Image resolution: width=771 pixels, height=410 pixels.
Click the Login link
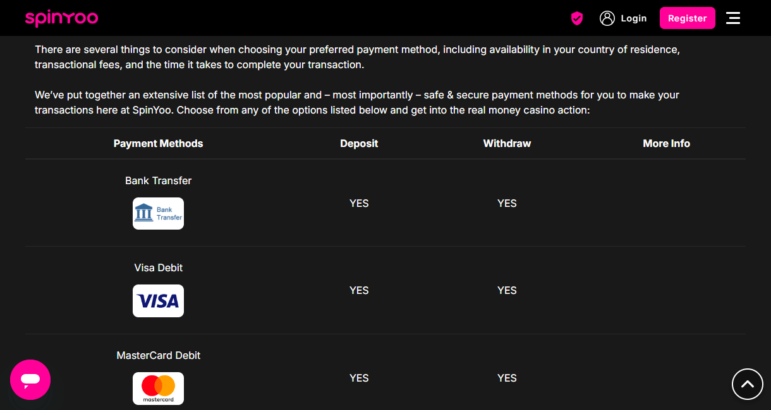tap(634, 18)
